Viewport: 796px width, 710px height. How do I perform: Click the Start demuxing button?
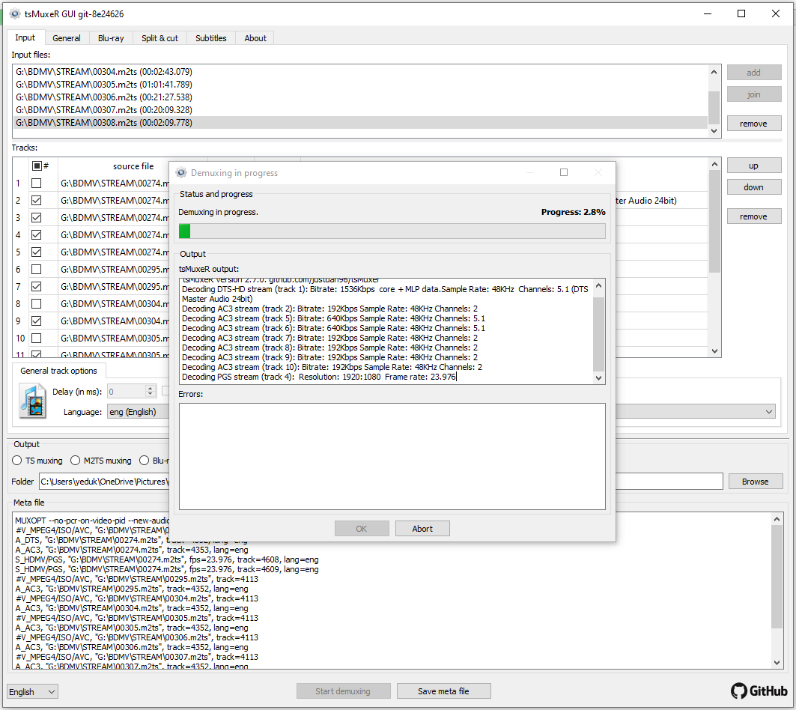tap(343, 691)
